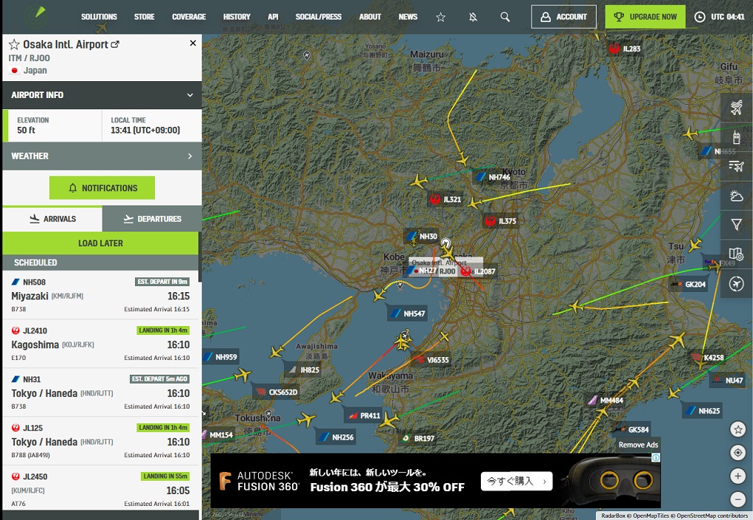The image size is (753, 520).
Task: Click the Upgrade Now button
Action: pos(645,17)
